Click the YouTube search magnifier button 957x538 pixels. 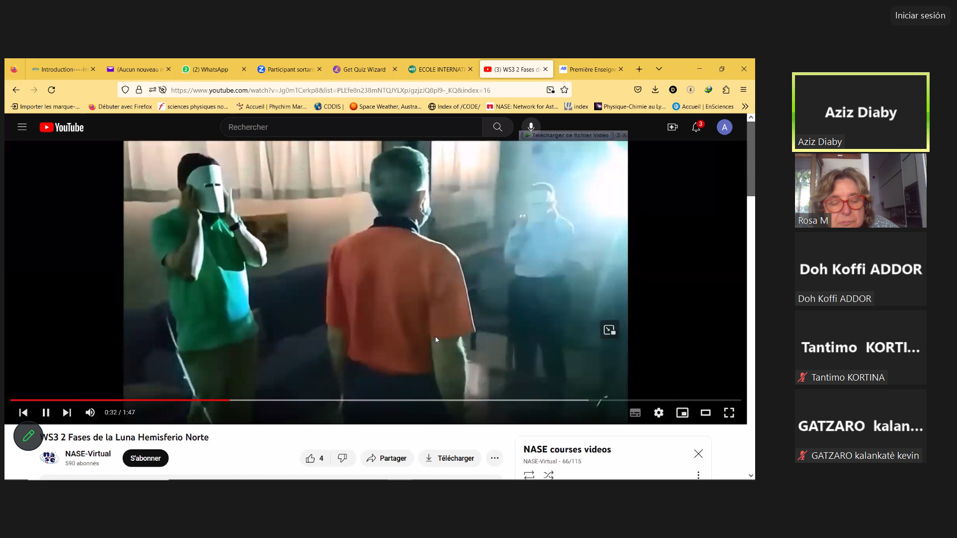497,127
